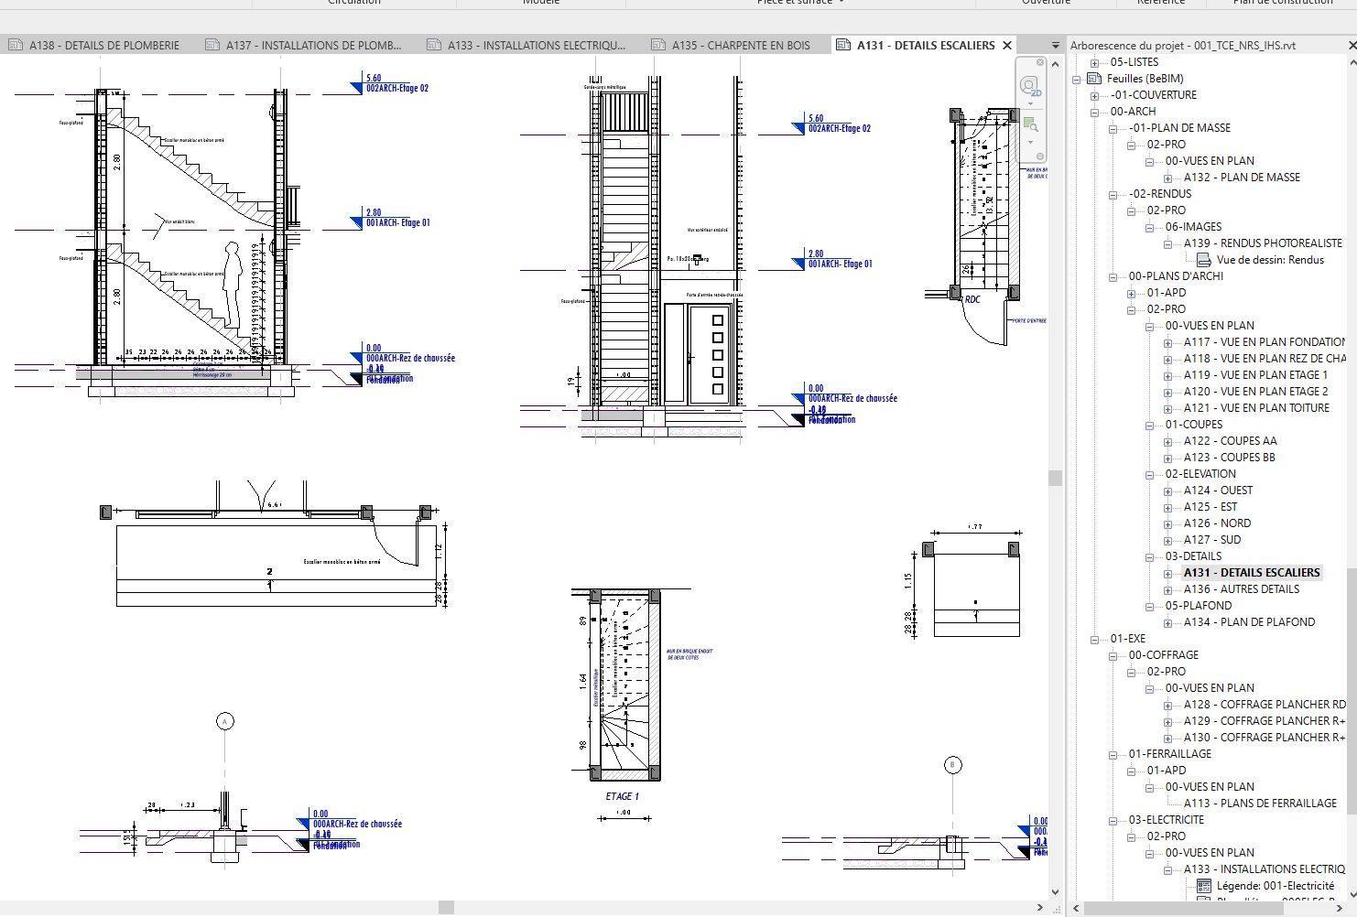Select A119 - VUE EN PLAN ETAGE 1 sheet
This screenshot has width=1357, height=917.
pos(1255,375)
